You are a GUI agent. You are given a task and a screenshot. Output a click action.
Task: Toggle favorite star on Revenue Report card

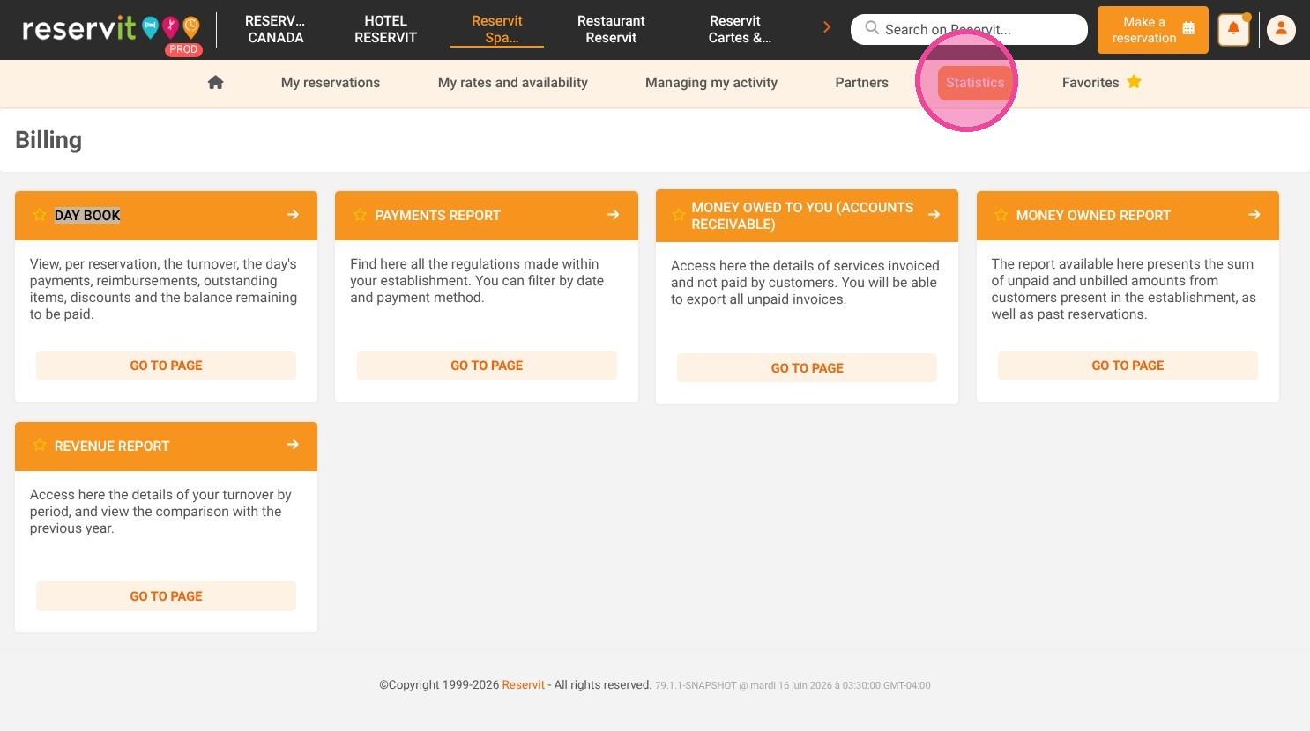pyautogui.click(x=40, y=446)
